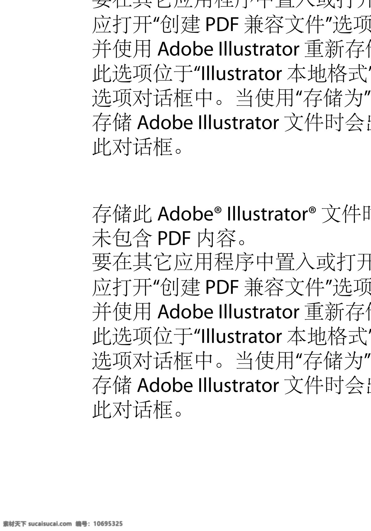
Task: Click 此对话框。 ending the lower paragraph
Action: pyautogui.click(x=138, y=409)
